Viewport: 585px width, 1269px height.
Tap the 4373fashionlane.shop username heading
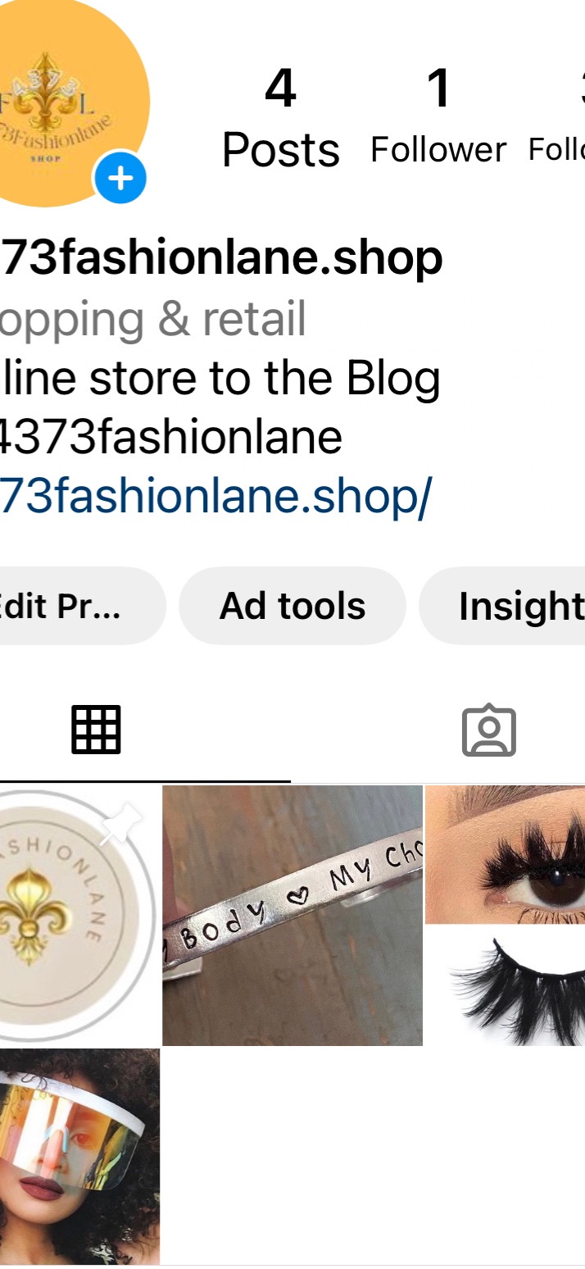[x=221, y=257]
